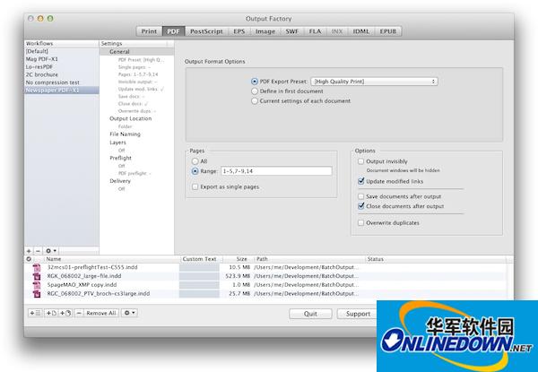Click InDesign icon of 32mcs01-preflightTest-CS55.indd
This screenshot has width=538, height=372.
pyautogui.click(x=37, y=267)
